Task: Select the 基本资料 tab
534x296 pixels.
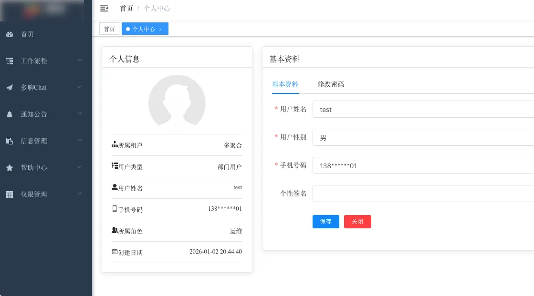Action: [285, 84]
